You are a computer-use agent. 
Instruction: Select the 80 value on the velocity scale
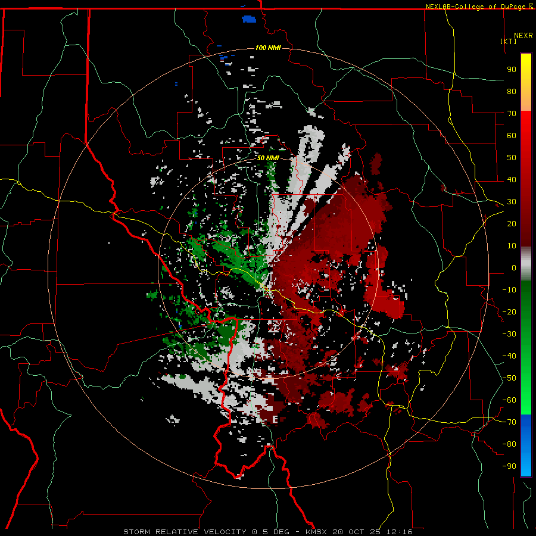512,91
